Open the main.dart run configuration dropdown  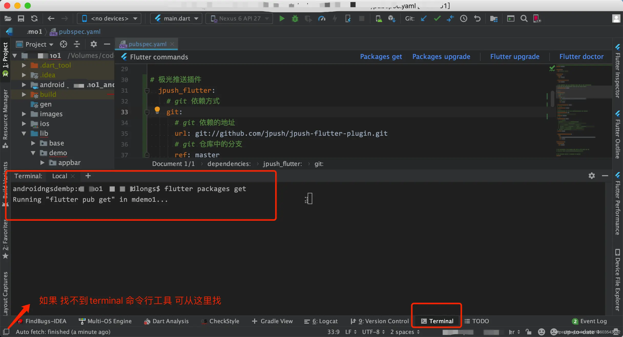point(176,18)
